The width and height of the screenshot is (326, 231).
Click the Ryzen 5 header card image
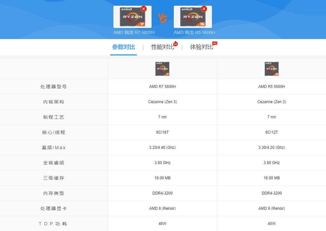pos(193,17)
